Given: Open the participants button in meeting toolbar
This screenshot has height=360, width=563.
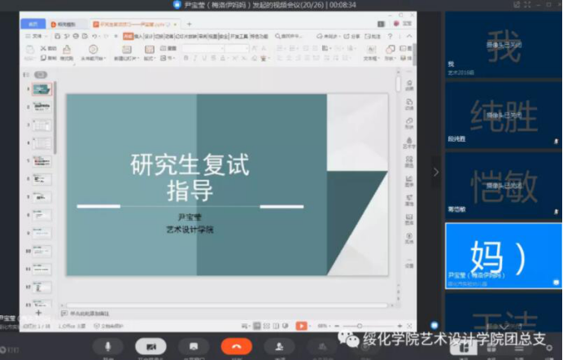Looking at the screenshot, I should click(279, 346).
